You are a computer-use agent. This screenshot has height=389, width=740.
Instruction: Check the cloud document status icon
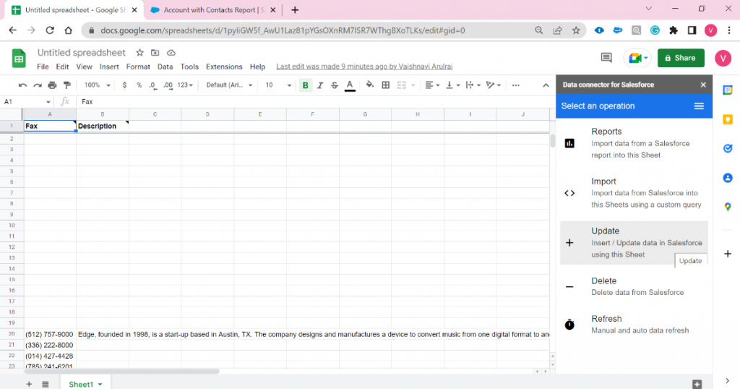point(171,53)
